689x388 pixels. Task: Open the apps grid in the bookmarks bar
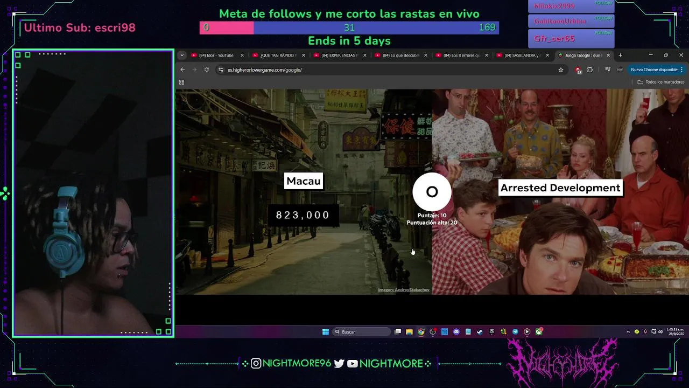pos(181,82)
